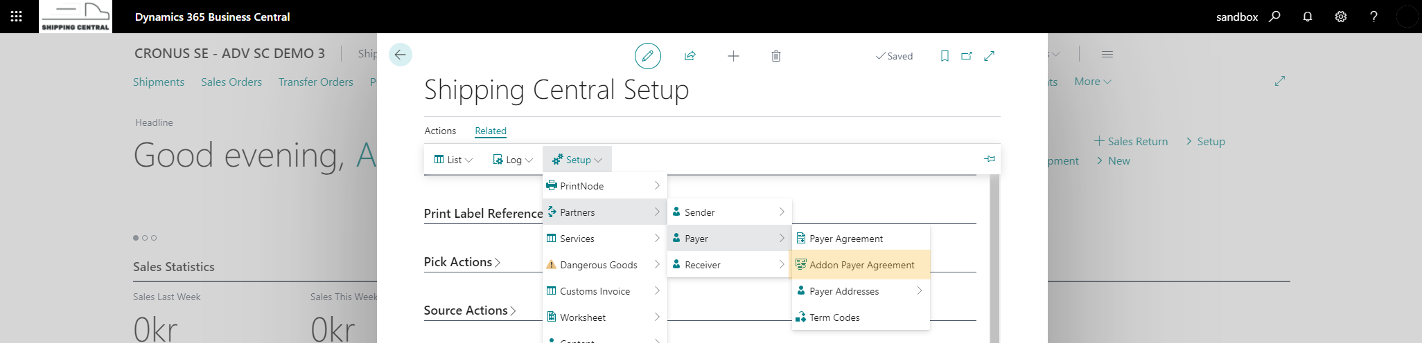Open the Setup action link in role center
Screen dimensions: 1422x343
[x=1206, y=141]
